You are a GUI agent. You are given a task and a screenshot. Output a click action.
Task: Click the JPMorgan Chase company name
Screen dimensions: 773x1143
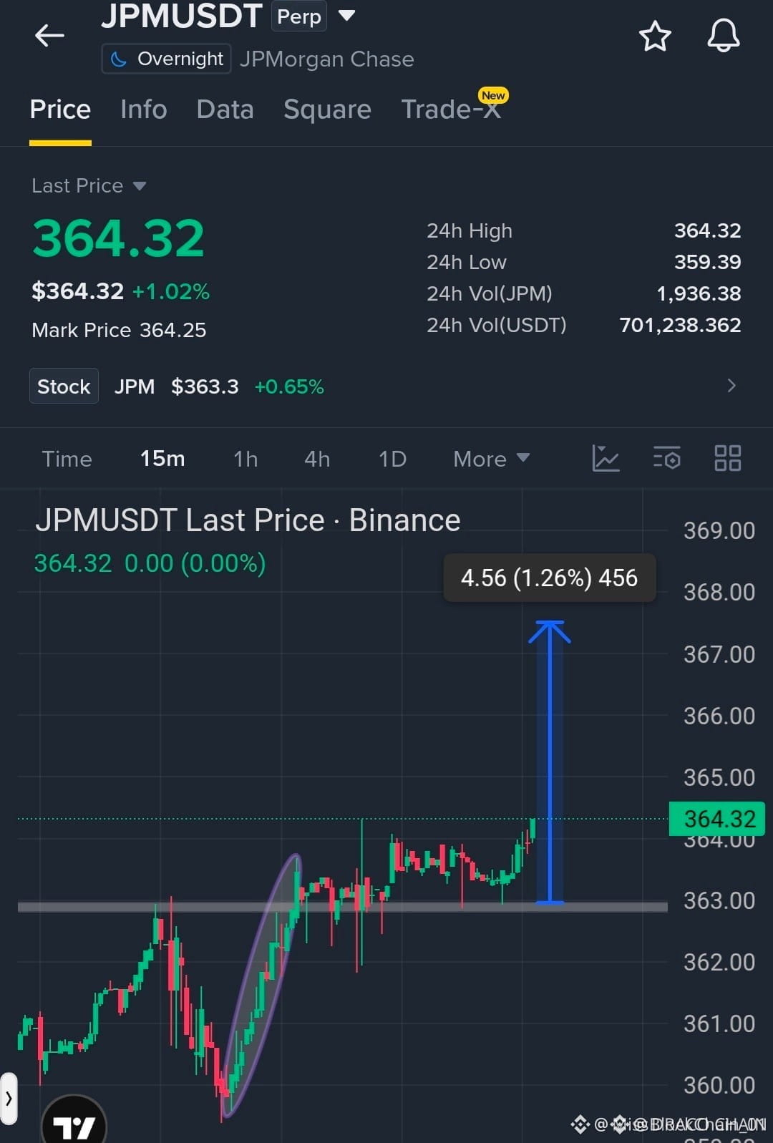pos(326,59)
